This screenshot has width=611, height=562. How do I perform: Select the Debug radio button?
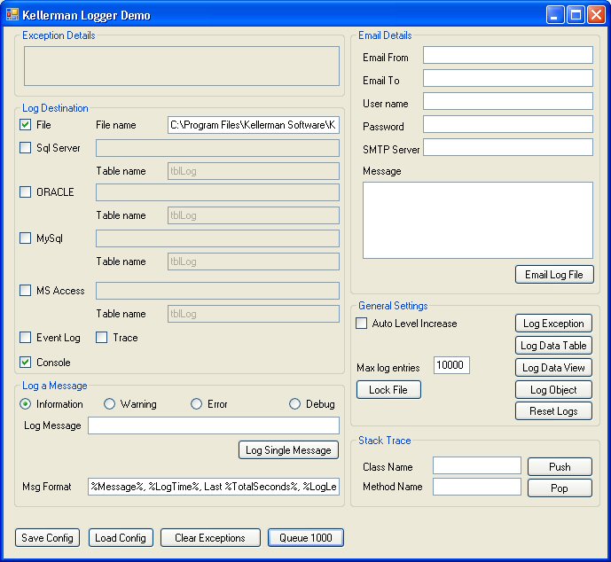click(295, 404)
